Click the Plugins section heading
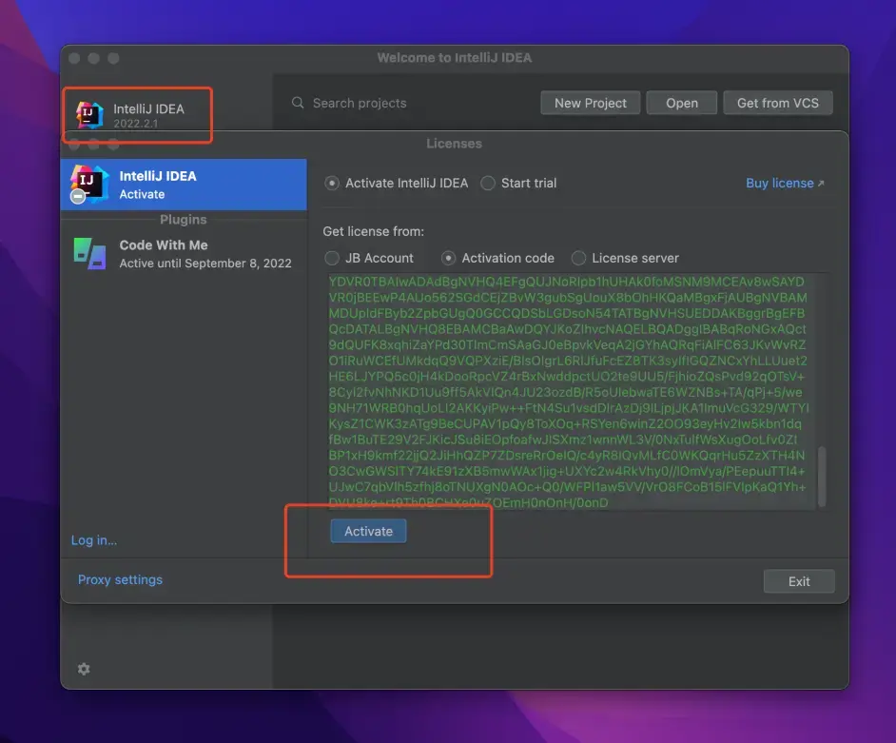Screen dimensions: 896x743 point(183,220)
